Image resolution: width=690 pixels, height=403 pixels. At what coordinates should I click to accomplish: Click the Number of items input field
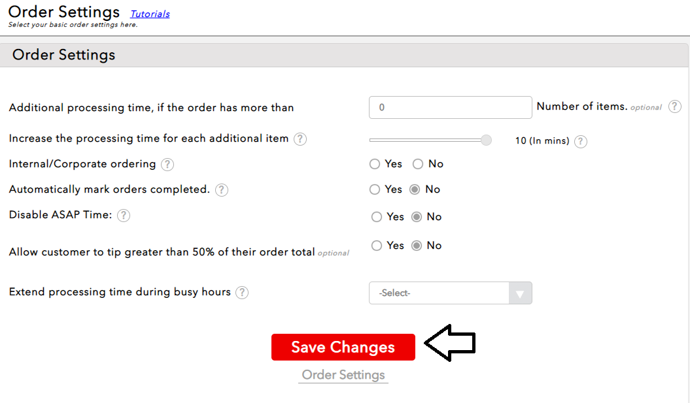pyautogui.click(x=450, y=107)
